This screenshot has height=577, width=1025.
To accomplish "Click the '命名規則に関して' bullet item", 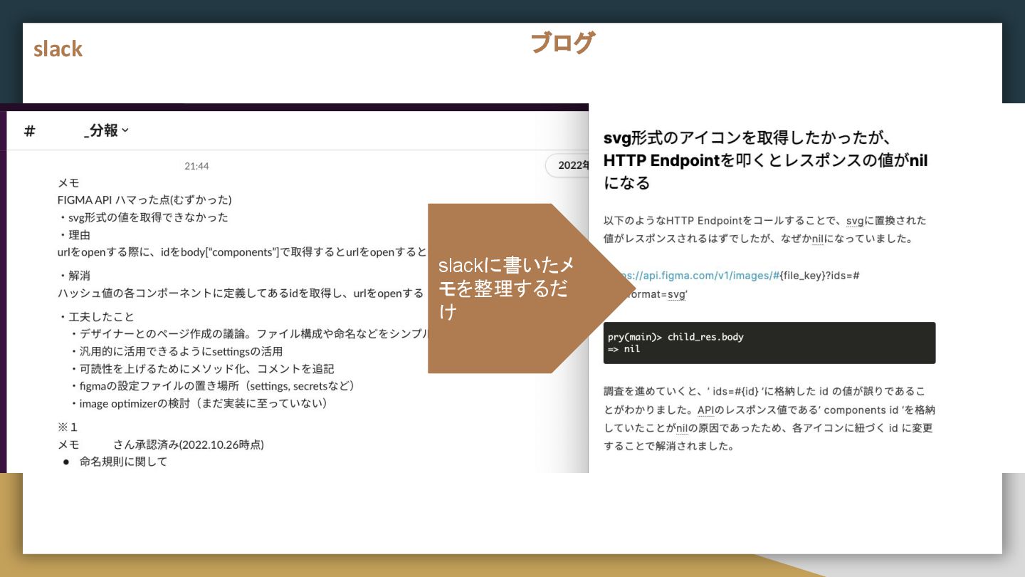I will coord(123,462).
